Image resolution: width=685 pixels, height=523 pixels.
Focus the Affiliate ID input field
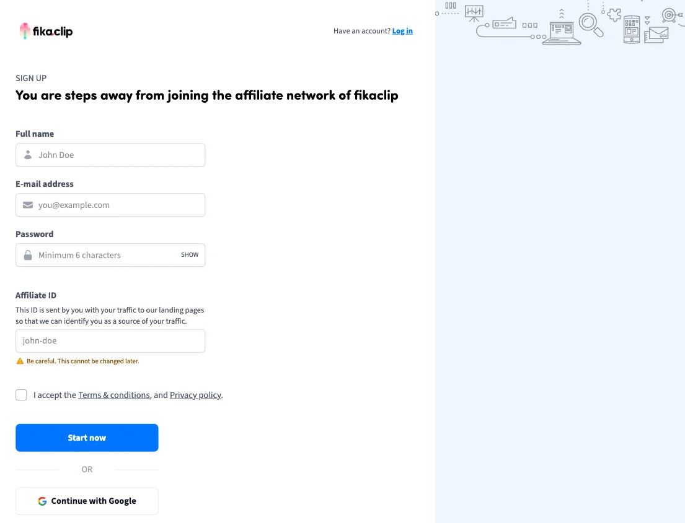110,341
